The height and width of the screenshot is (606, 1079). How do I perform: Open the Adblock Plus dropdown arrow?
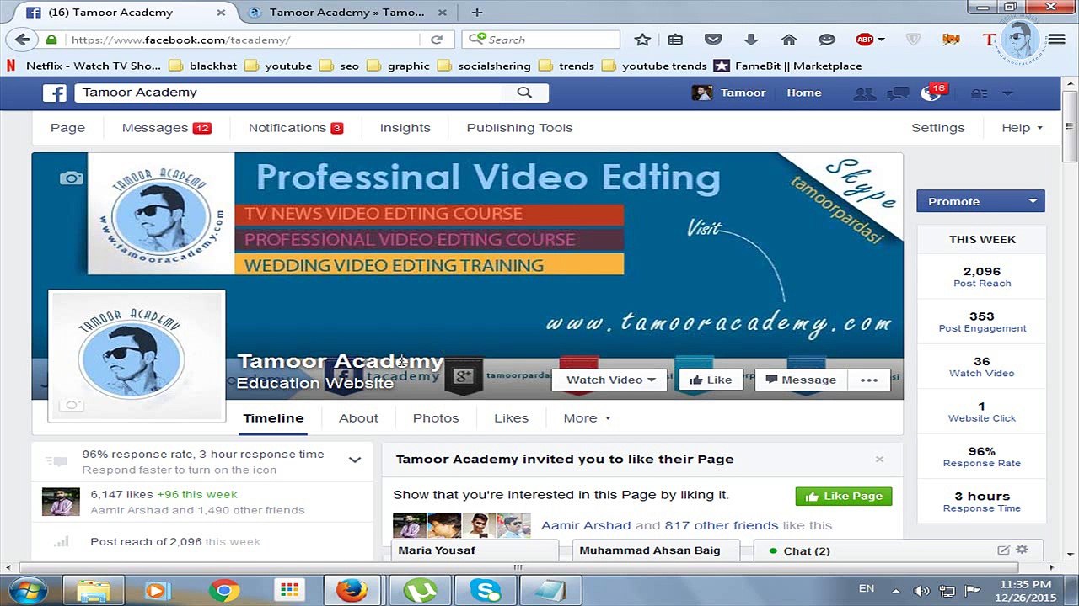[x=881, y=40]
